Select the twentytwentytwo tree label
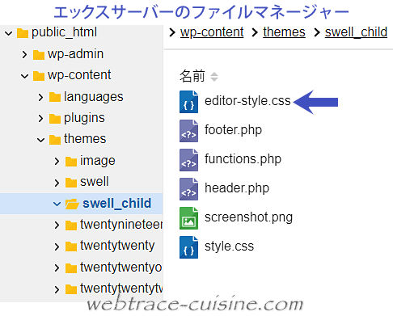 click(121, 289)
